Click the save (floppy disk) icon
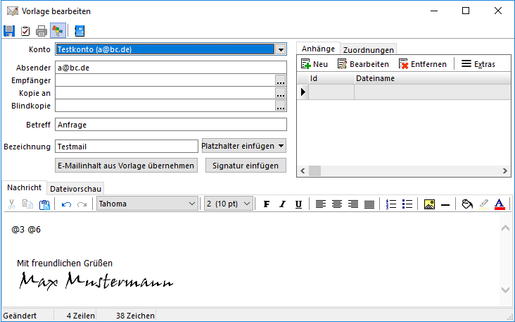Viewport: 515px width, 322px height. pyautogui.click(x=9, y=31)
